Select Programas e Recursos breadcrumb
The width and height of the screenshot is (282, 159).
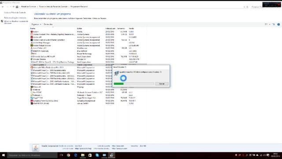[x=79, y=7]
